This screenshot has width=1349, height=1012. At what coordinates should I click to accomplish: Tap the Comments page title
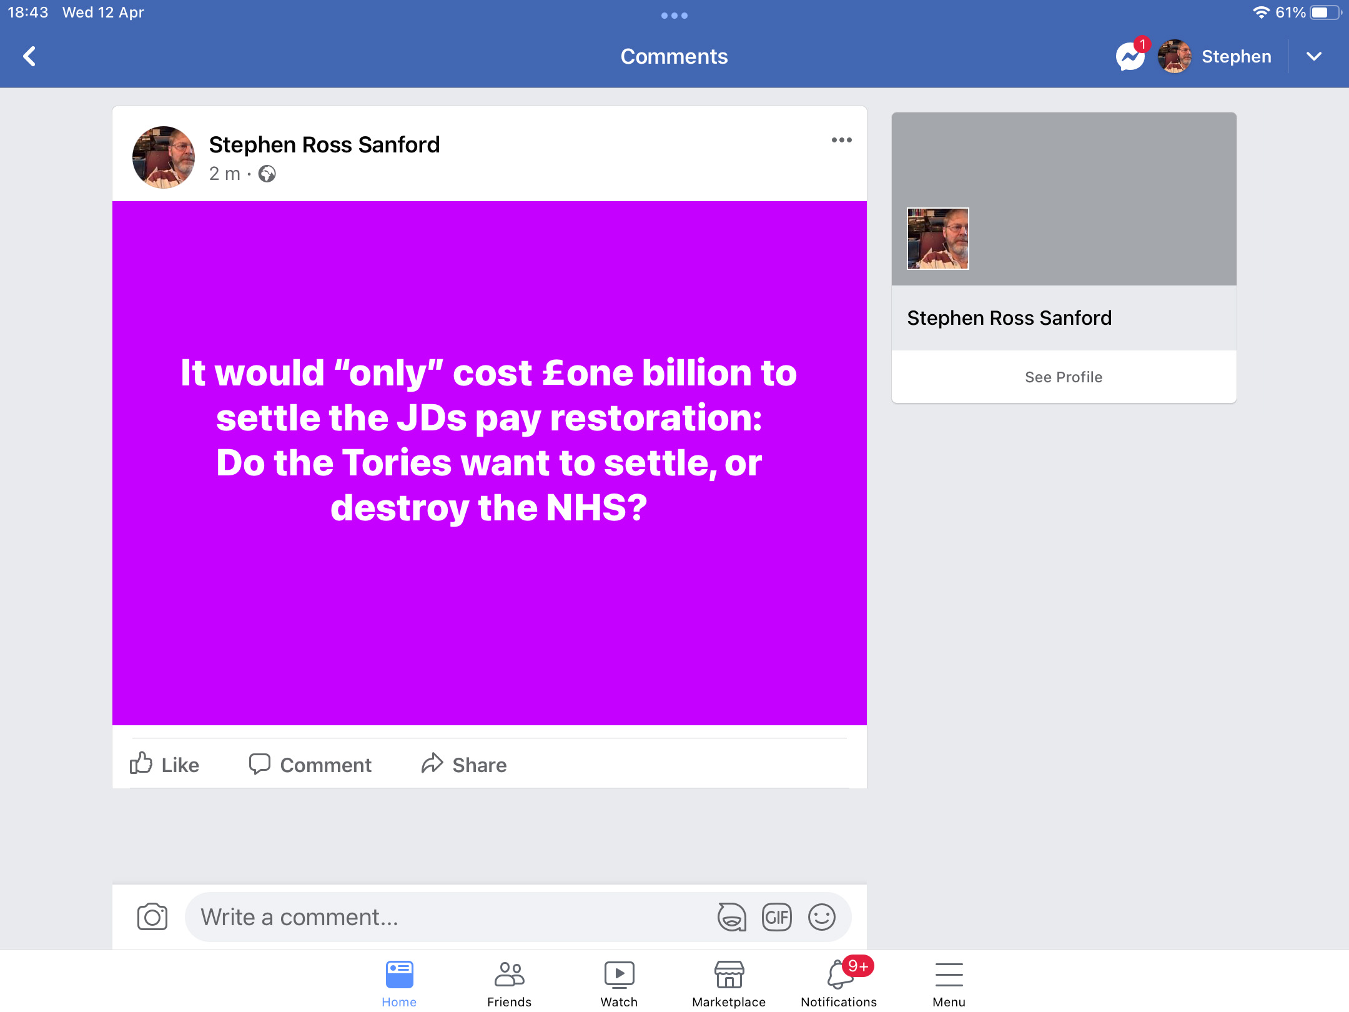pos(674,56)
